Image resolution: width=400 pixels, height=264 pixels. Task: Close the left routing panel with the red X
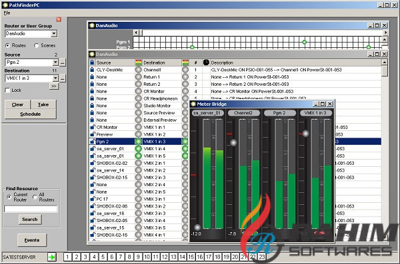point(59,19)
